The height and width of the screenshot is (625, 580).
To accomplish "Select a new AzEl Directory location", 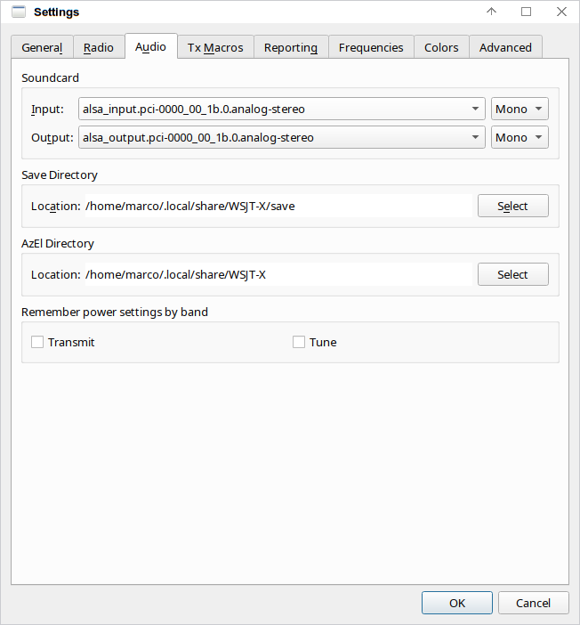I will [x=513, y=274].
